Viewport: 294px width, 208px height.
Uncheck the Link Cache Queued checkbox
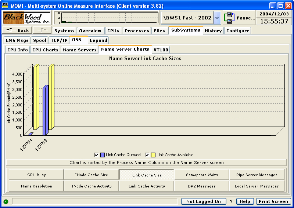96,155
